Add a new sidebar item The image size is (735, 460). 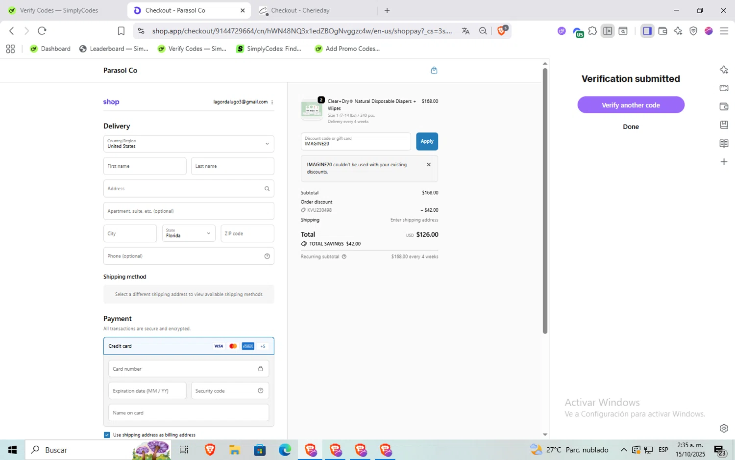coord(724,162)
